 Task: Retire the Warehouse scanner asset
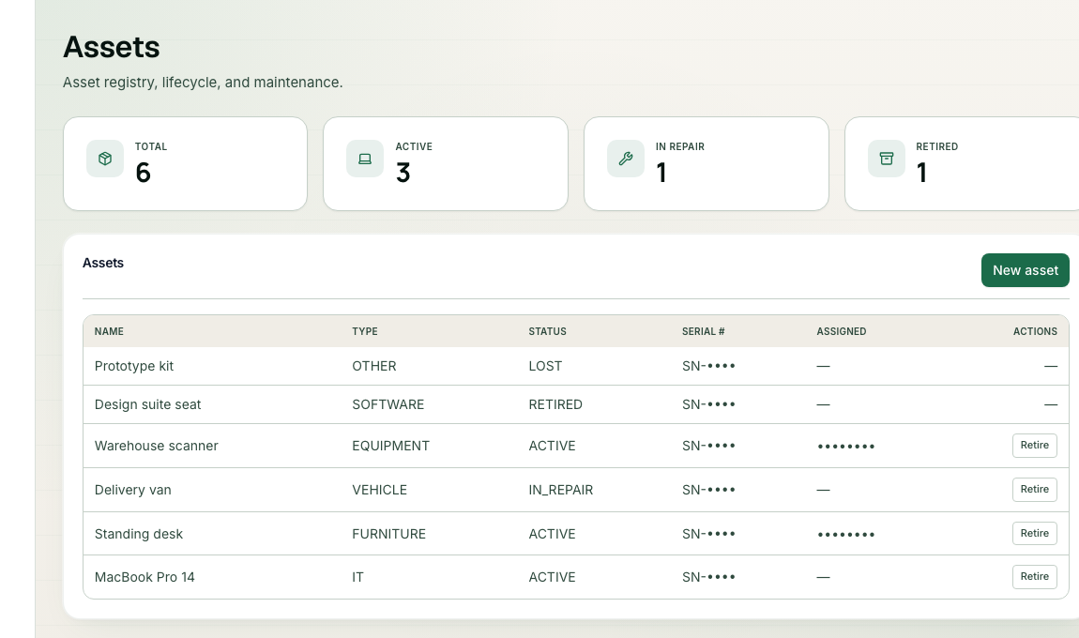point(1034,446)
